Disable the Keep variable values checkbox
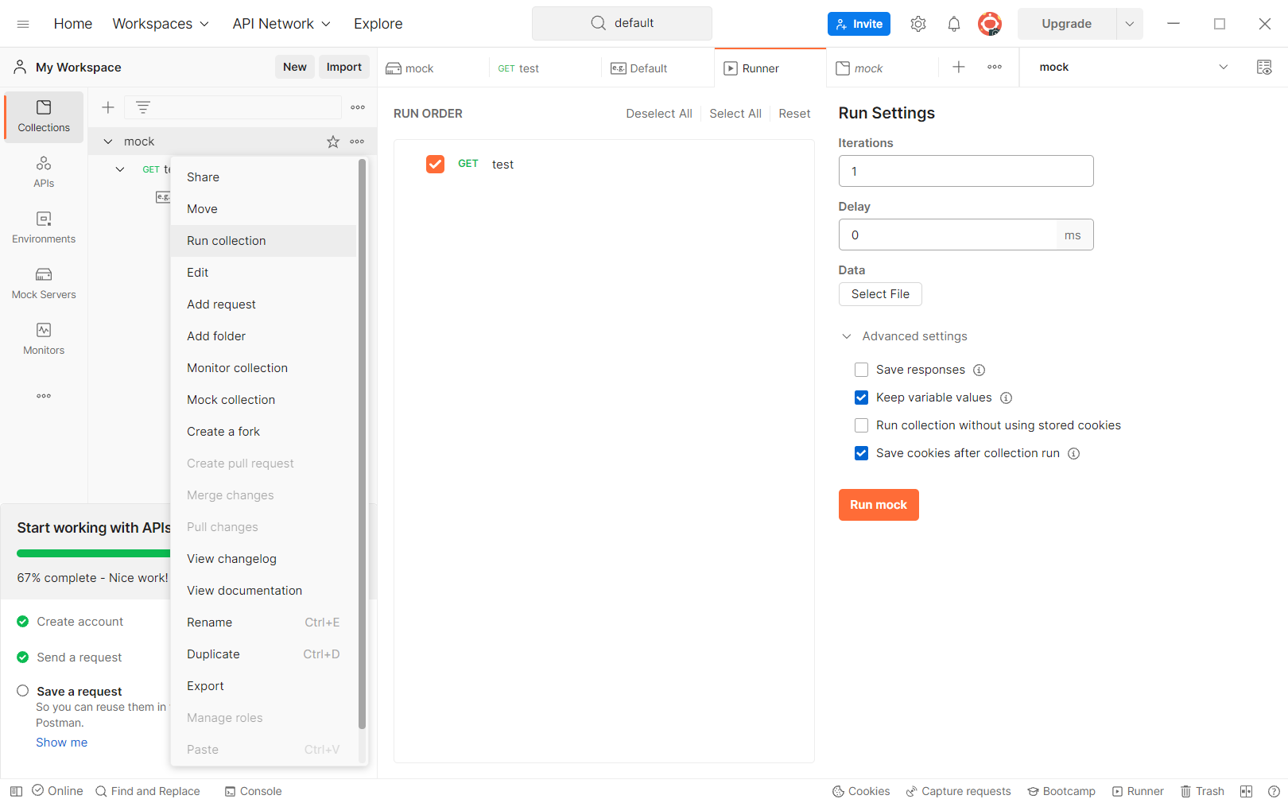Image resolution: width=1288 pixels, height=803 pixels. click(861, 398)
